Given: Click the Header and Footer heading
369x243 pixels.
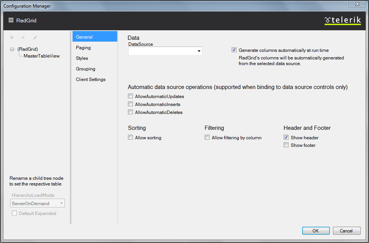Looking at the screenshot, I should 307,128.
